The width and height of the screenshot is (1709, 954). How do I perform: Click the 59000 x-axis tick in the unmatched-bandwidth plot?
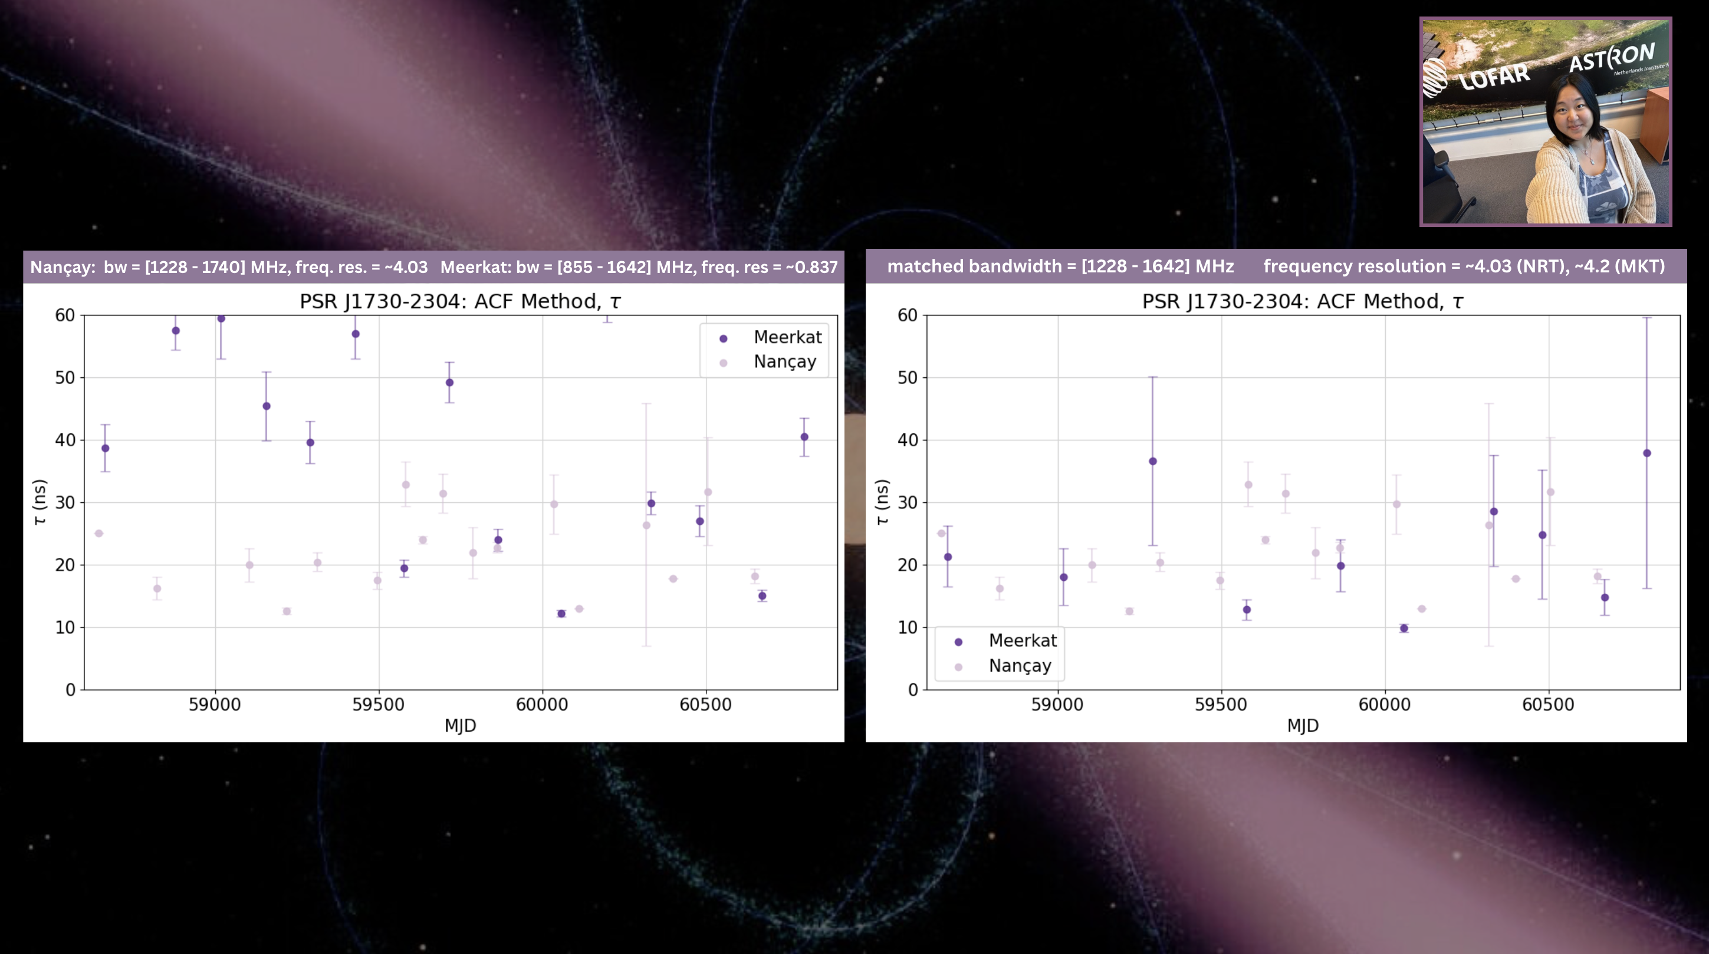click(215, 705)
